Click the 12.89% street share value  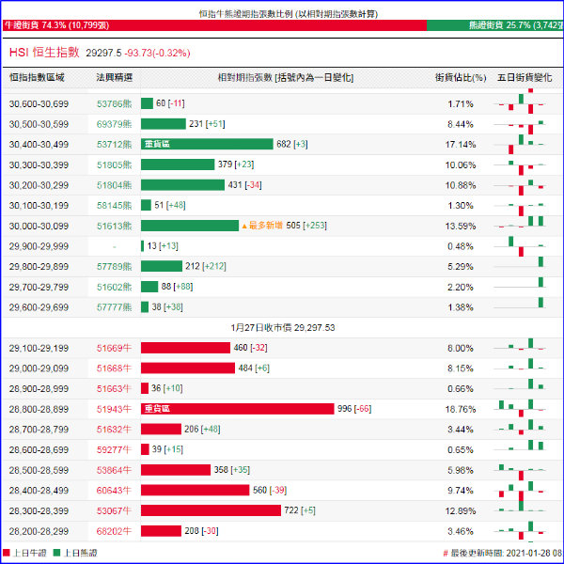[x=461, y=510]
